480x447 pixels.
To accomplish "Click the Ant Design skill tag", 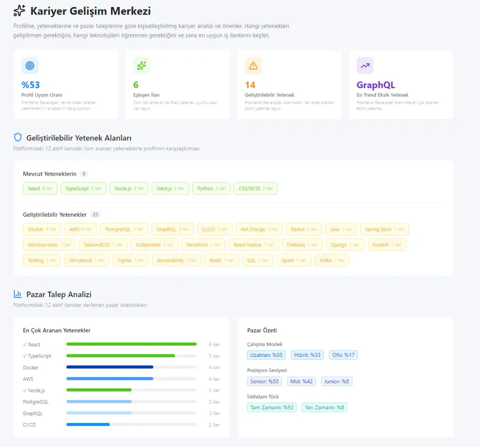I will coord(259,229).
